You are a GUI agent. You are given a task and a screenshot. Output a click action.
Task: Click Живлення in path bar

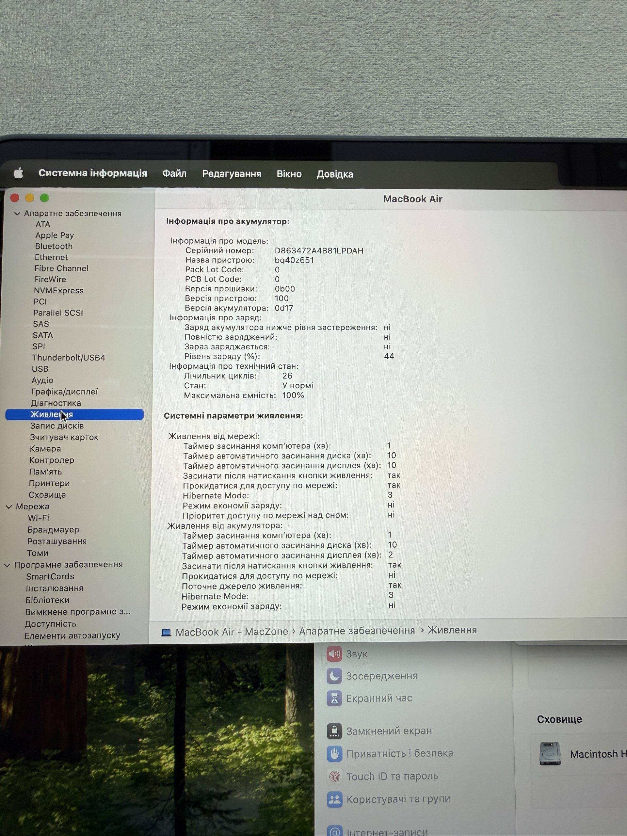click(x=452, y=630)
